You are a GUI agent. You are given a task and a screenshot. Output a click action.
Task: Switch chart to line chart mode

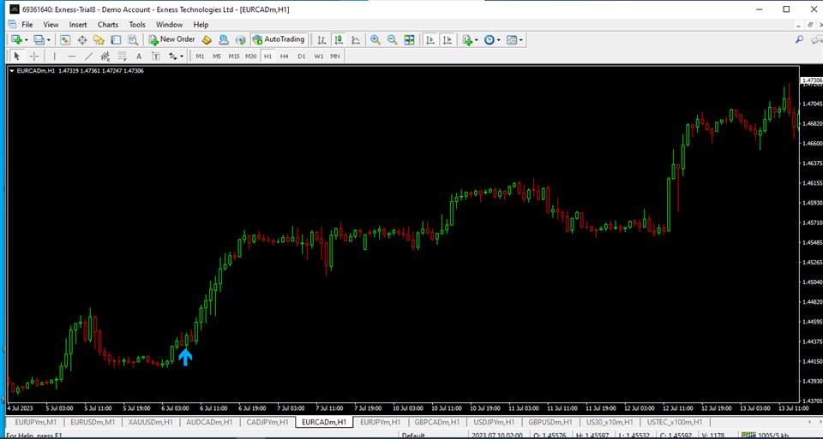pos(356,40)
